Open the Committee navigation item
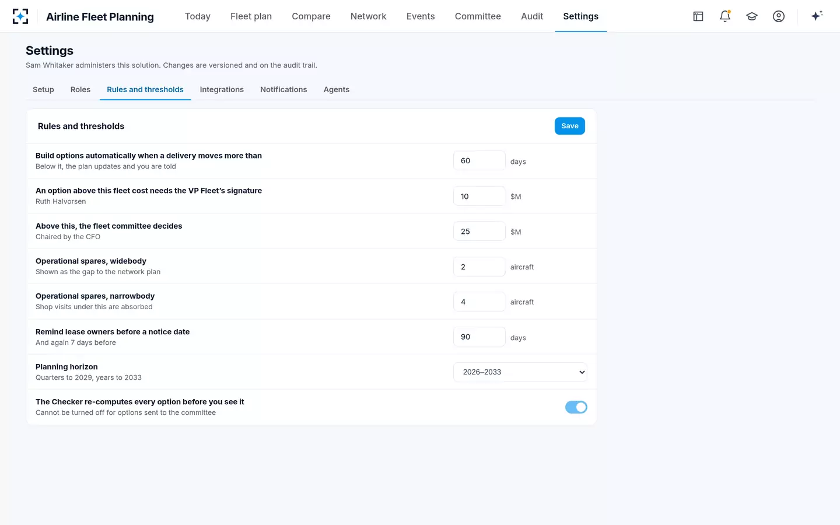The height and width of the screenshot is (525, 840). (x=478, y=16)
